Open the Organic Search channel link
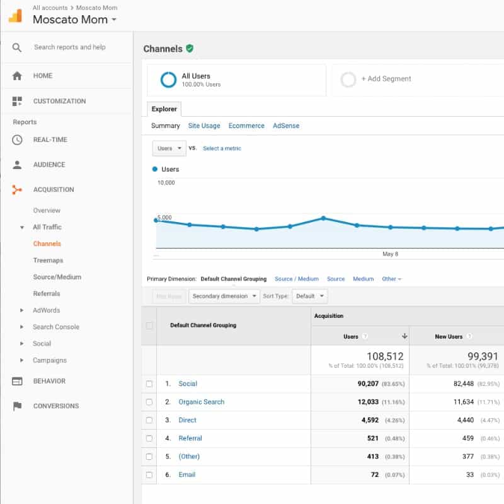Screen dimensions: 504x504 (x=202, y=402)
